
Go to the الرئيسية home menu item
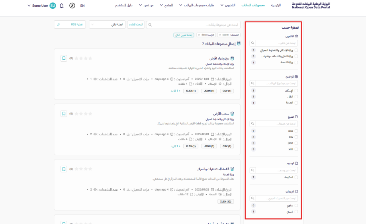point(276,6)
